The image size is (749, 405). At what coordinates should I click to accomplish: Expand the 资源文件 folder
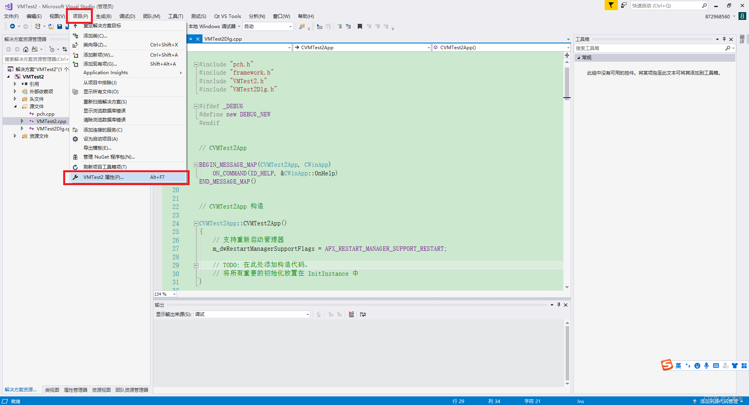[x=15, y=136]
